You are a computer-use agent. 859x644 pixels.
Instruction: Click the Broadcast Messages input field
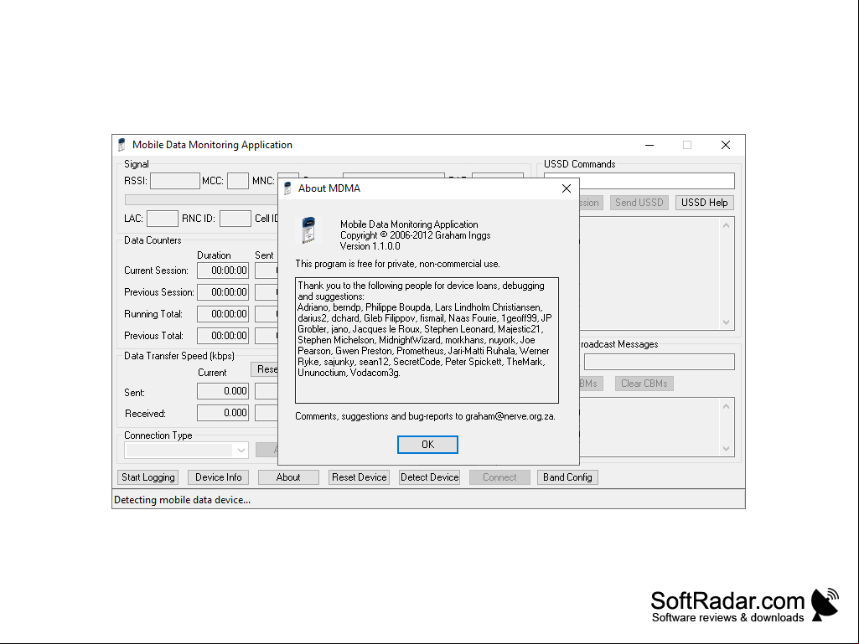pyautogui.click(x=659, y=362)
